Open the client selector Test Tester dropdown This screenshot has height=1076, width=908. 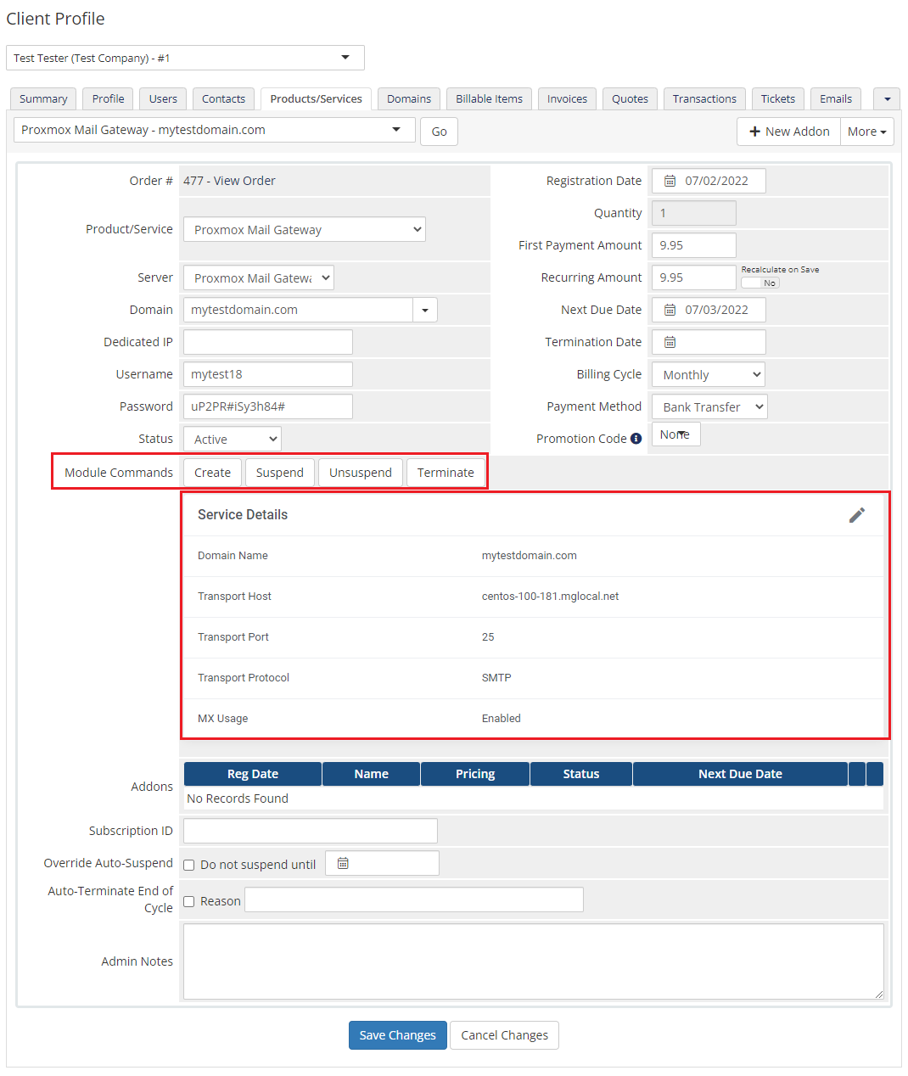[185, 58]
